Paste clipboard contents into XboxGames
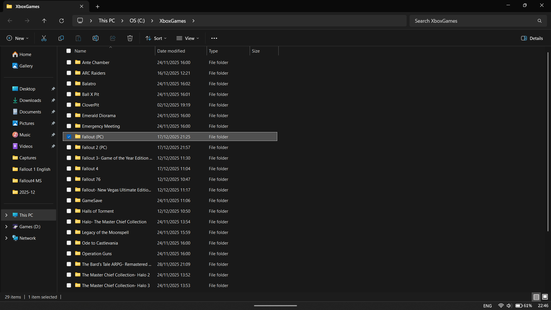 click(x=78, y=38)
